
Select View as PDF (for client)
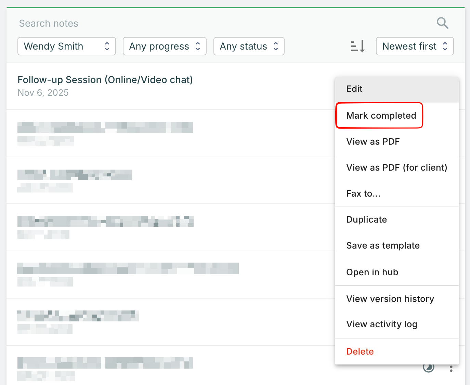click(x=396, y=168)
